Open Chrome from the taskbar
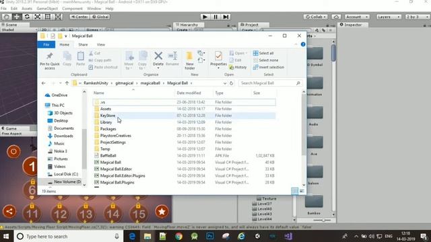Image resolution: width=431 pixels, height=242 pixels. pyautogui.click(x=178, y=236)
